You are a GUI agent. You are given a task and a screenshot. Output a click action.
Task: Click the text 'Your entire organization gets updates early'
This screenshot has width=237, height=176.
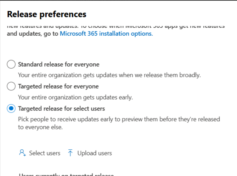[75, 97]
